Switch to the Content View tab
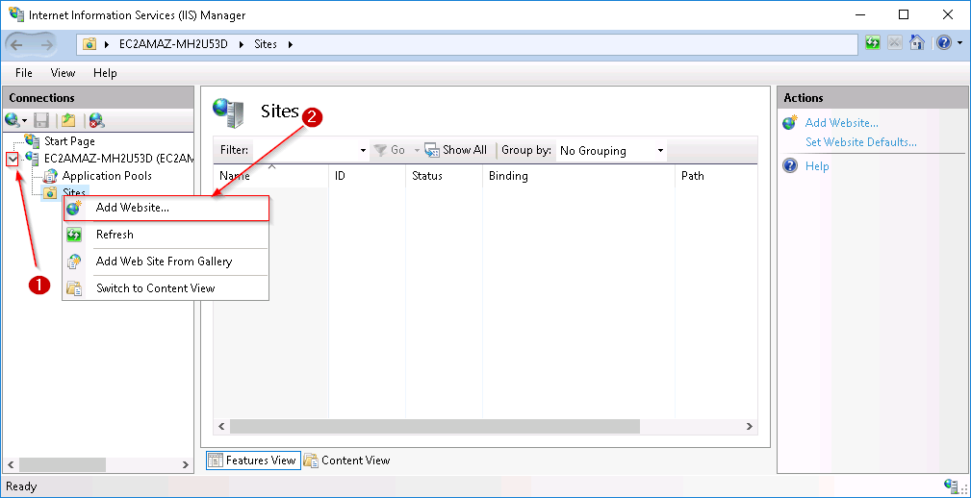Screen dimensions: 971x498 tap(346, 461)
